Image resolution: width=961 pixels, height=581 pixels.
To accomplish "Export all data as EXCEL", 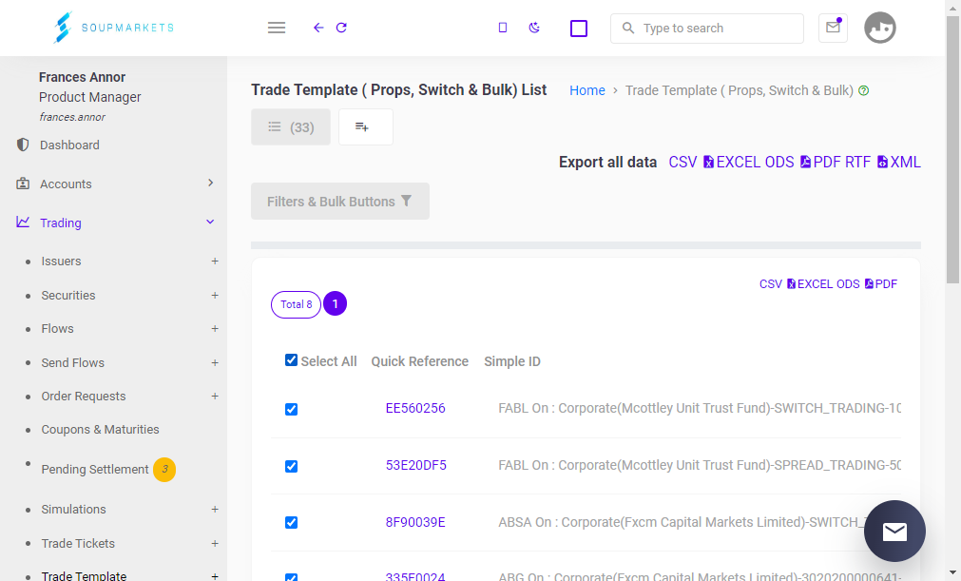I will [x=731, y=163].
